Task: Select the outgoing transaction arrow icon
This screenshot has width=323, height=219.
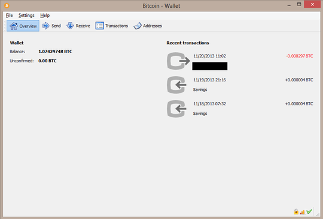Action: coord(178,61)
